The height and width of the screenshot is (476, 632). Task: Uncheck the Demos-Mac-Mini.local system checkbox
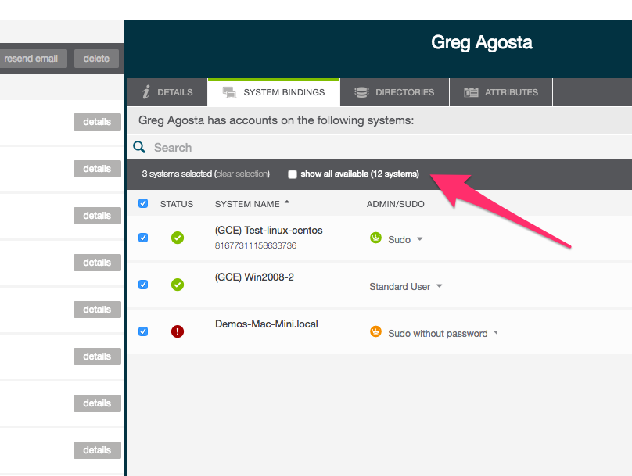point(143,331)
